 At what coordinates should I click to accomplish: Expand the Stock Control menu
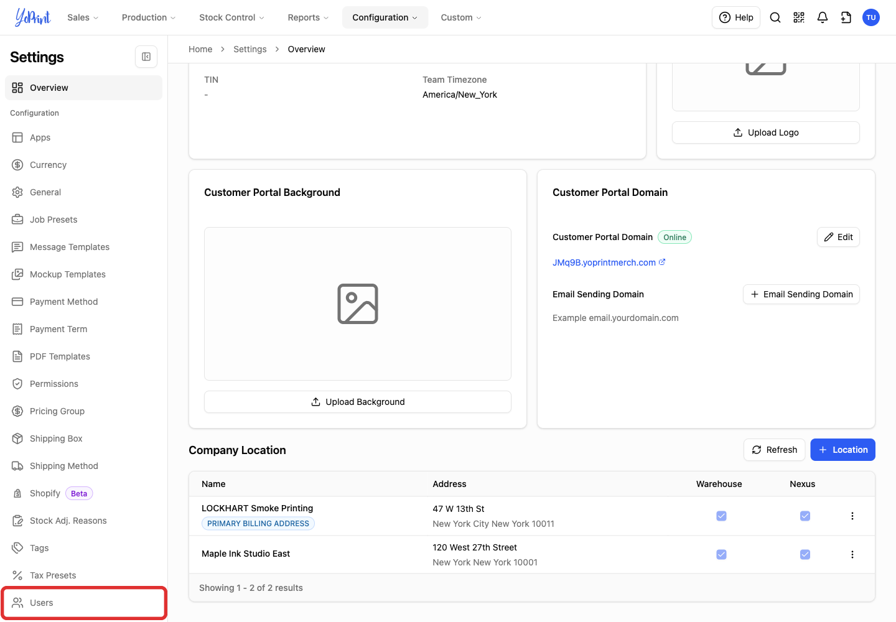click(231, 17)
